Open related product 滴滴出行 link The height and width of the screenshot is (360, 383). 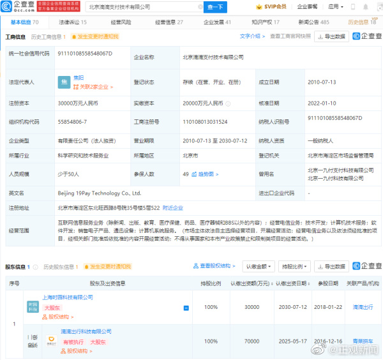click(363, 307)
